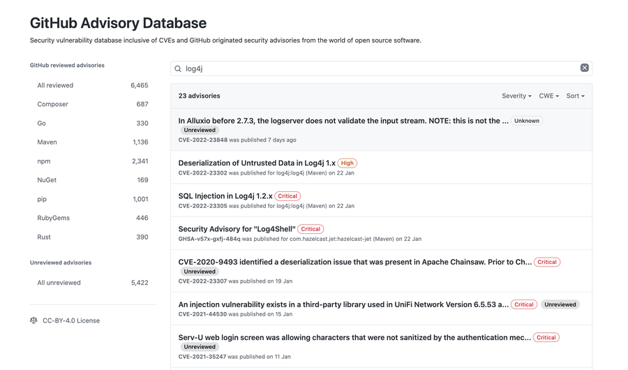Open SQL Injection in Log4j 1.2.x
The height and width of the screenshot is (370, 628).
pos(225,196)
